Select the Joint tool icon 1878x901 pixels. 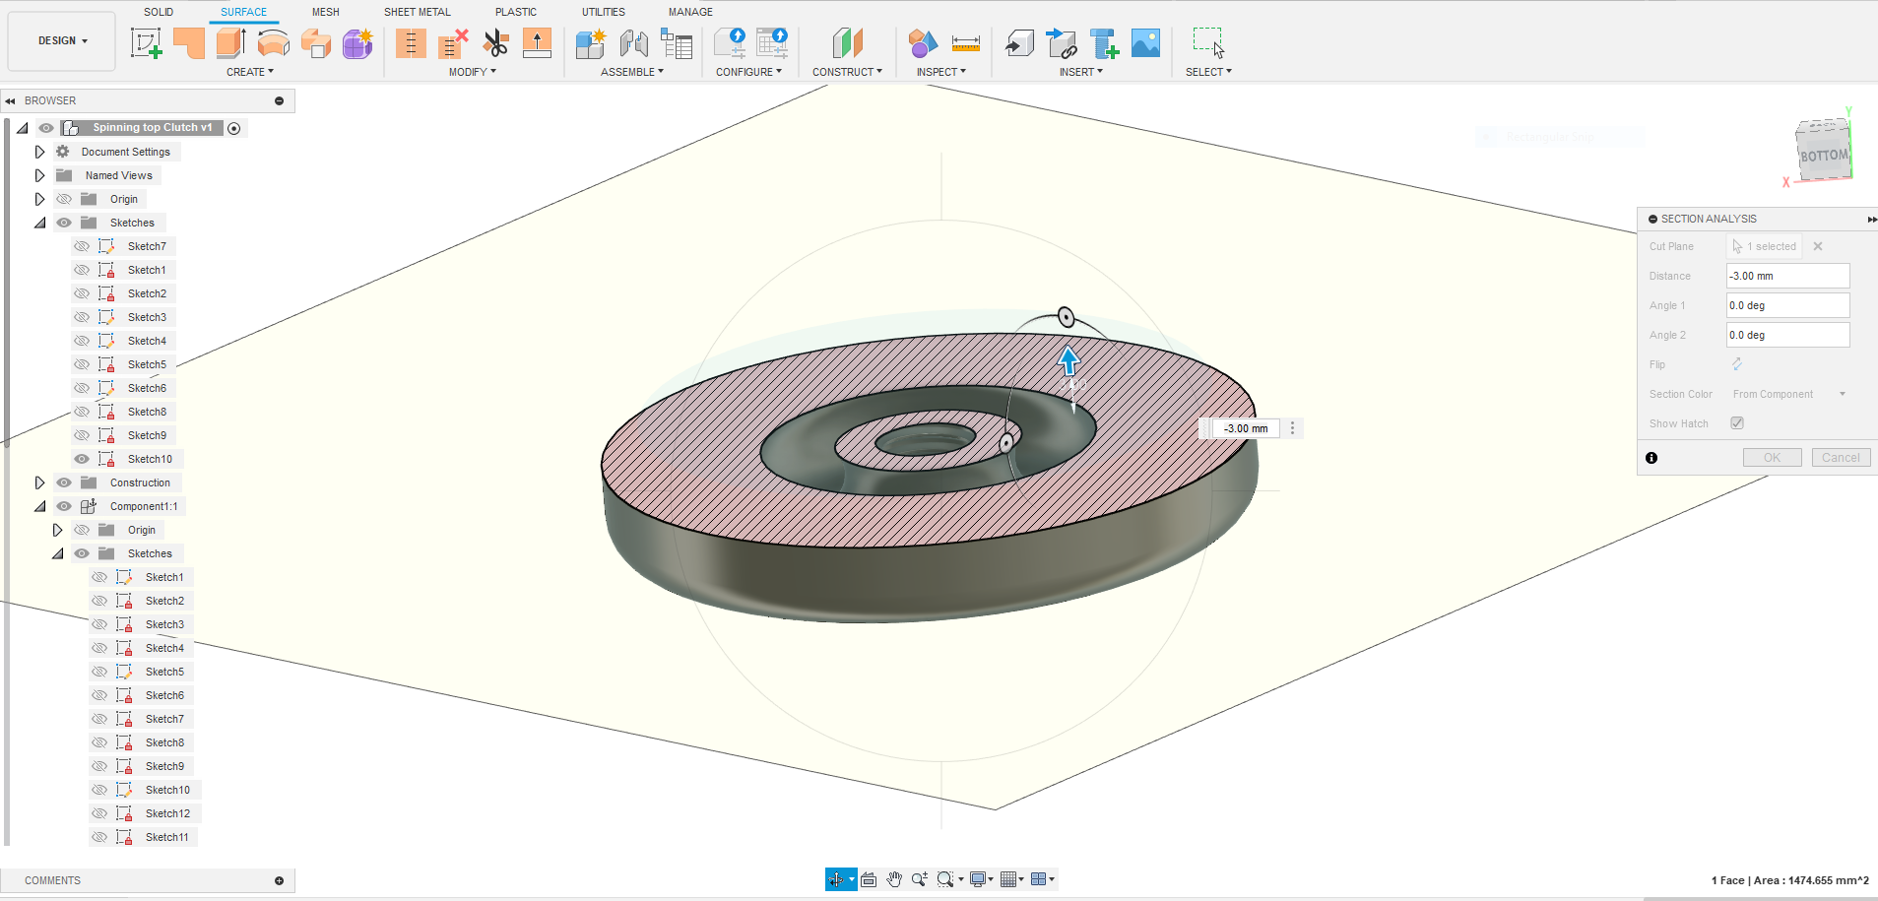pyautogui.click(x=633, y=43)
